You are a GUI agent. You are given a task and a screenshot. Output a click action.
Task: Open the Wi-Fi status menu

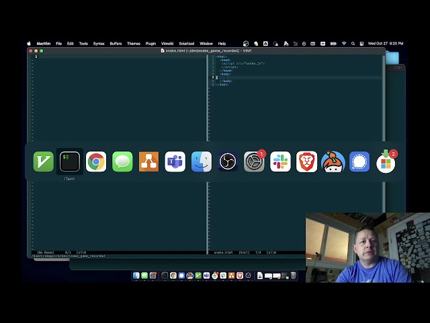pos(344,43)
